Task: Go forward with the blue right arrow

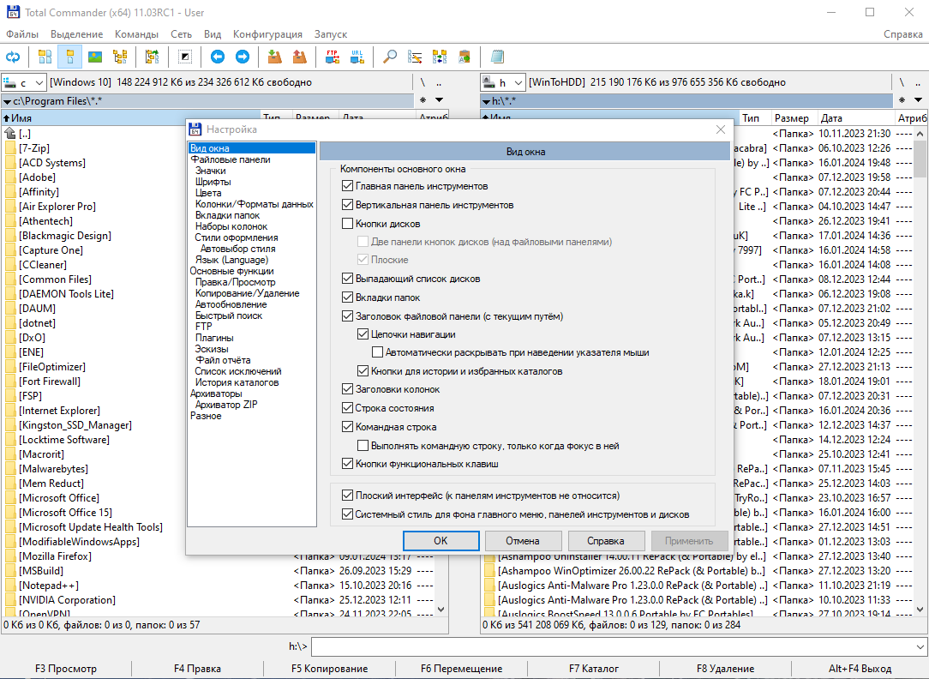Action: pyautogui.click(x=243, y=57)
